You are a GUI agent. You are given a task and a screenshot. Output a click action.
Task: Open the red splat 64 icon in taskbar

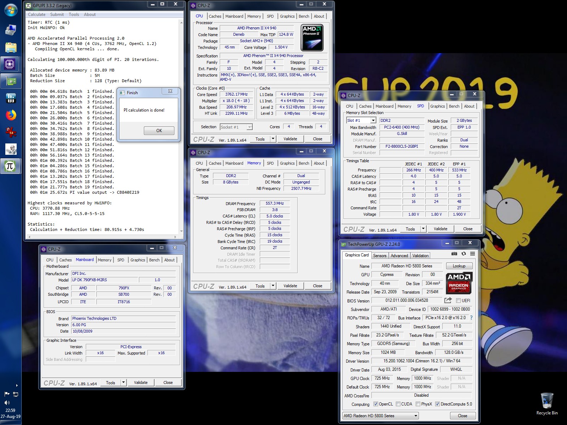11,132
